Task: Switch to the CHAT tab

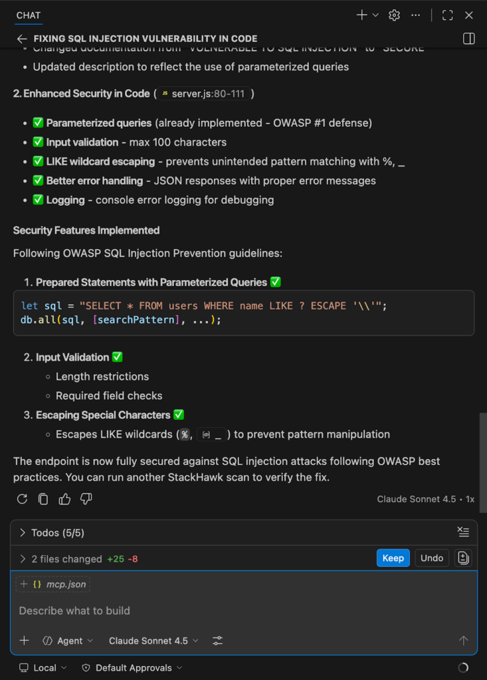Action: click(27, 15)
